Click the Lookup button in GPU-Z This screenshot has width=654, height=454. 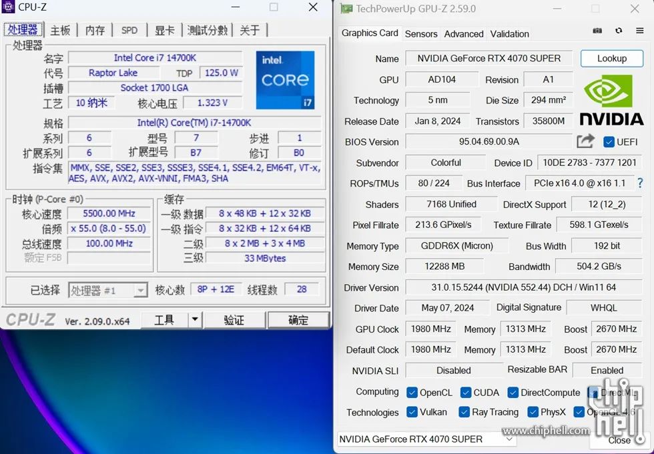click(x=612, y=58)
